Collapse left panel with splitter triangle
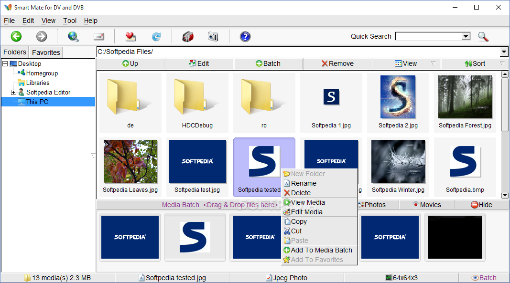The width and height of the screenshot is (510, 283). tap(93, 156)
